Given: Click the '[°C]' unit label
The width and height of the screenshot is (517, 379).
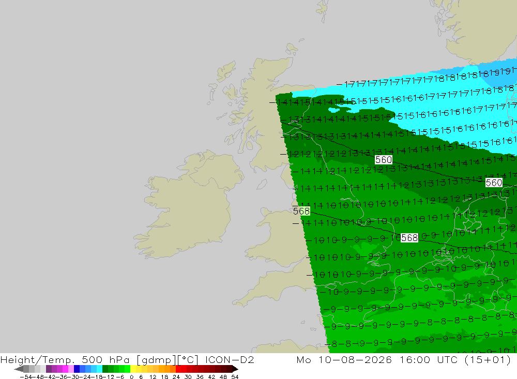Looking at the screenshot, I should [x=188, y=360].
